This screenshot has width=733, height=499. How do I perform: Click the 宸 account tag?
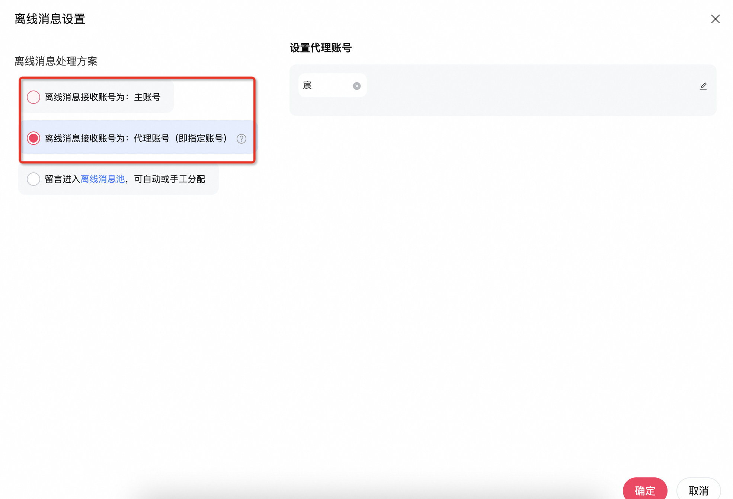[x=332, y=85]
